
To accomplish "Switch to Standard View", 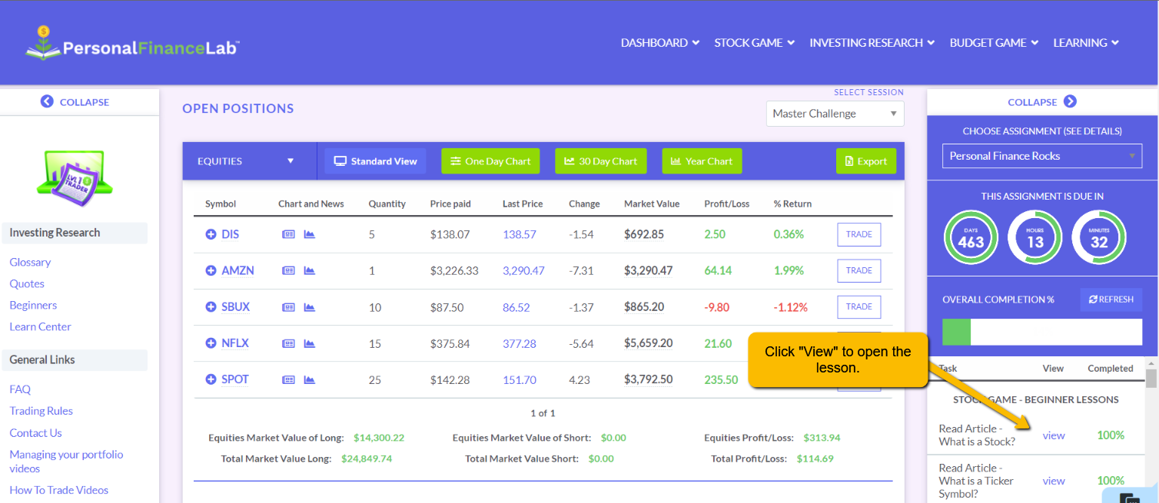I will 375,161.
